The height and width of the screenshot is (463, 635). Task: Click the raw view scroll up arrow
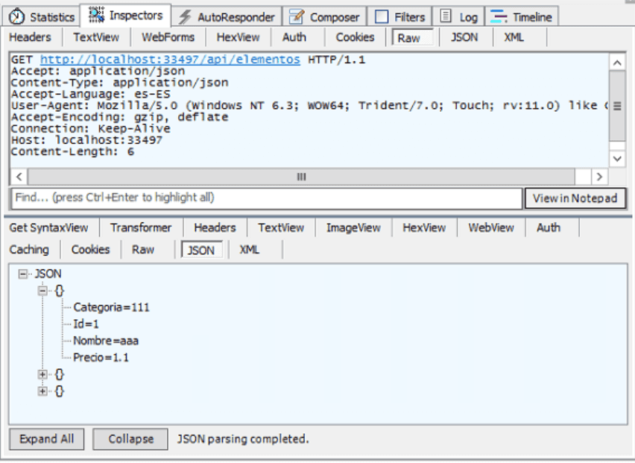tap(617, 63)
